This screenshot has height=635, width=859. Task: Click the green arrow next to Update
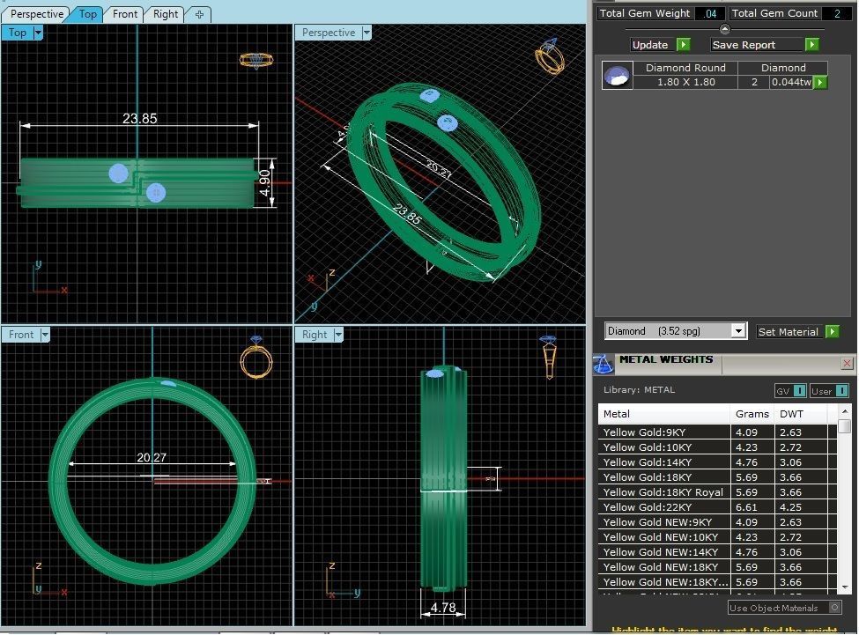[683, 44]
